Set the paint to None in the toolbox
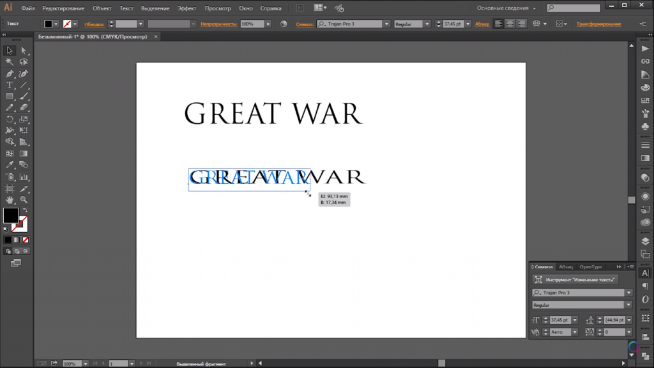 tap(26, 240)
